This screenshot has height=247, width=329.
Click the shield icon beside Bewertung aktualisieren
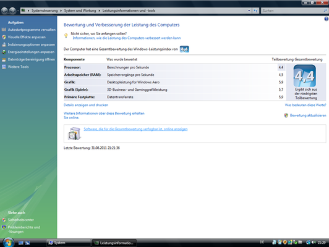click(x=286, y=115)
